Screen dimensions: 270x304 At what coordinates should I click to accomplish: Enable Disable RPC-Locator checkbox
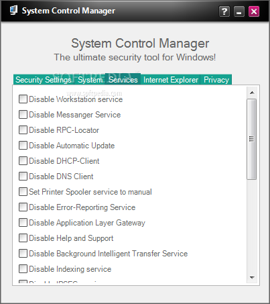point(23,130)
